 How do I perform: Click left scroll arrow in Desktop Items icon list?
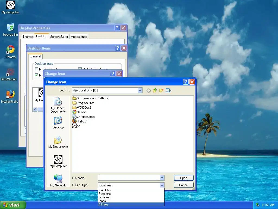pyautogui.click(x=35, y=109)
